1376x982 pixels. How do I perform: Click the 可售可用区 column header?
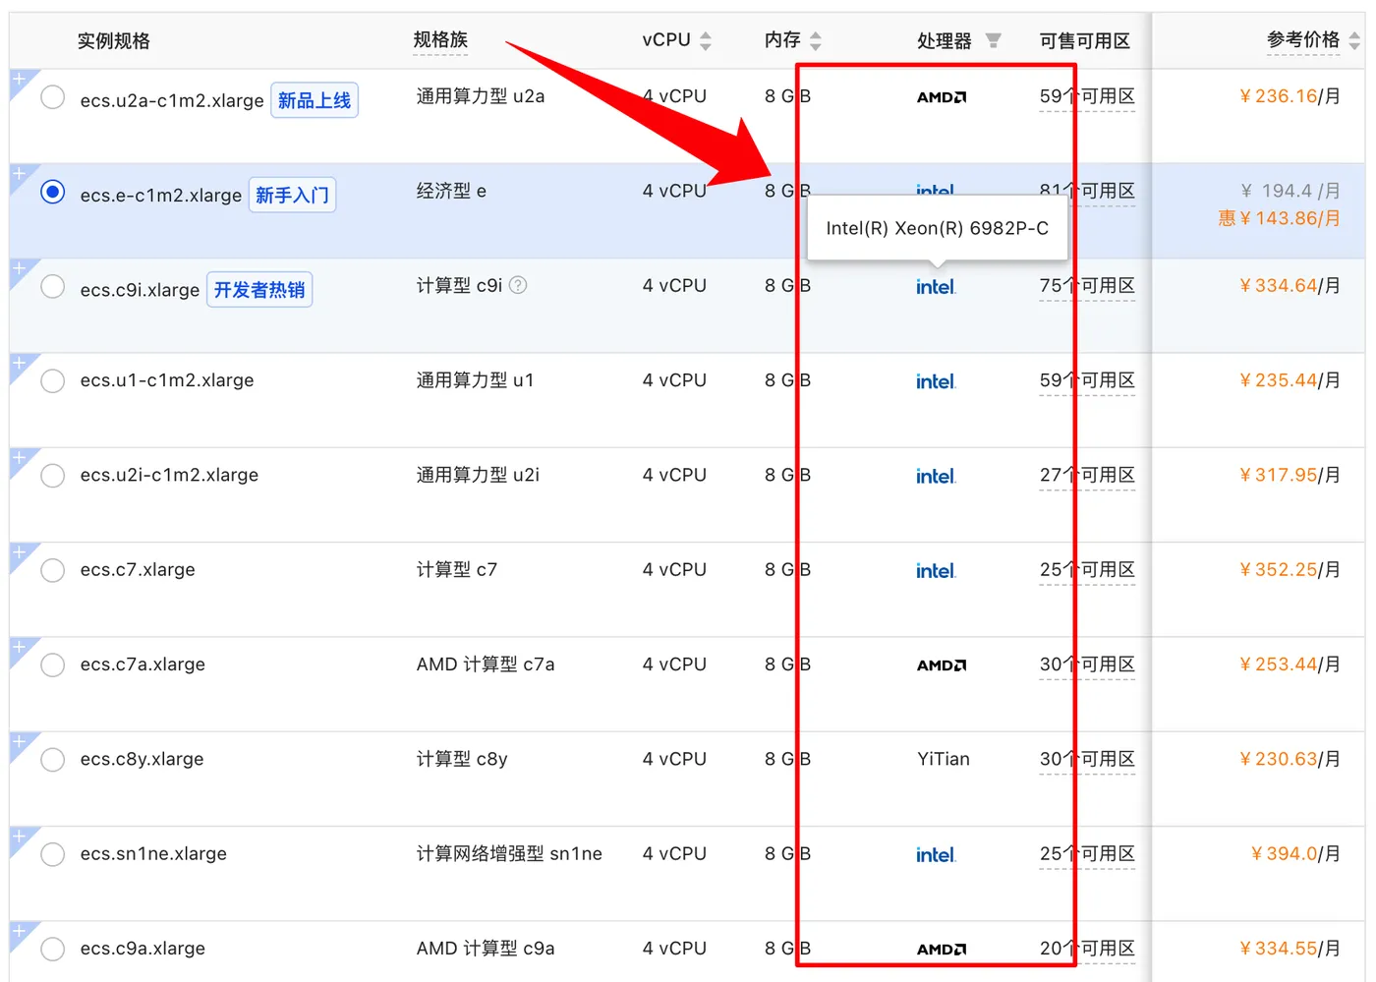[1085, 41]
